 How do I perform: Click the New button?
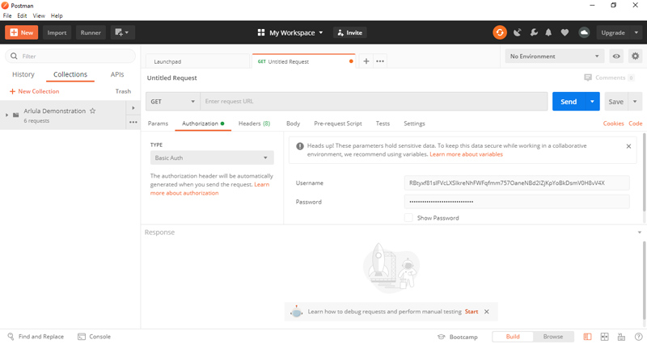click(x=22, y=32)
